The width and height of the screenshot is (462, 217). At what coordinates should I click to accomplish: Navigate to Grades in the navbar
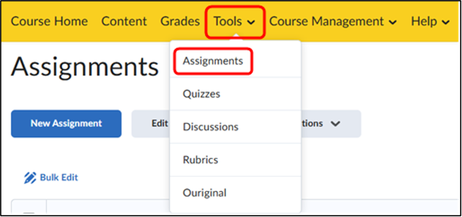(x=180, y=21)
